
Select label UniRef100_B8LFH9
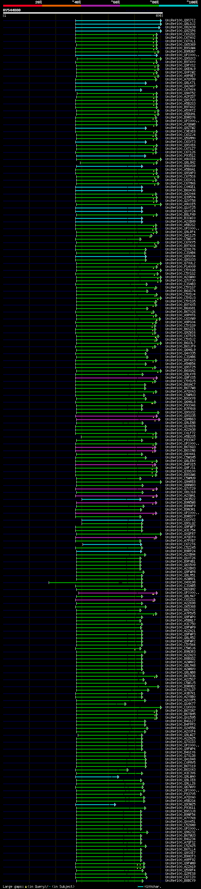click(180, 215)
